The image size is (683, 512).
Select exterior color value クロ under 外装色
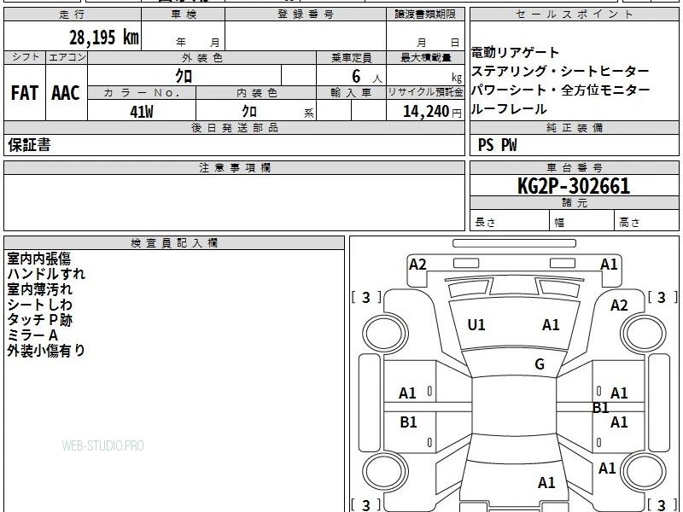[184, 76]
